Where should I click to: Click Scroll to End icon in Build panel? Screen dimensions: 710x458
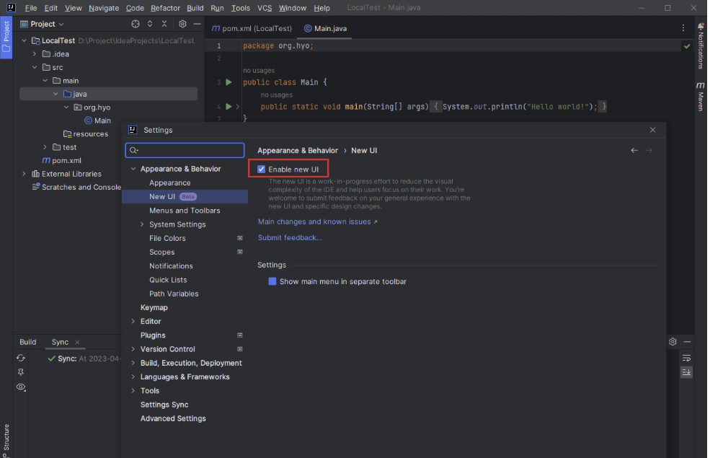point(686,372)
